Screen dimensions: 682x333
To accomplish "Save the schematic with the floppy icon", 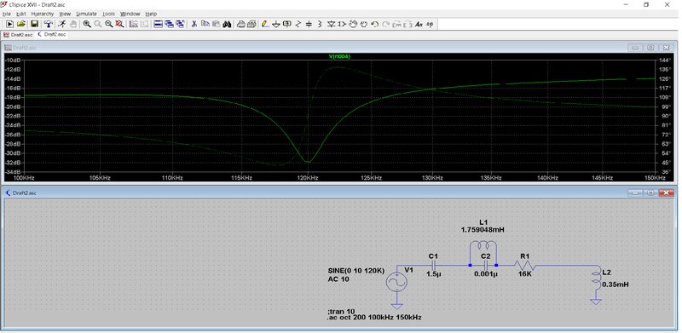I will (x=34, y=24).
